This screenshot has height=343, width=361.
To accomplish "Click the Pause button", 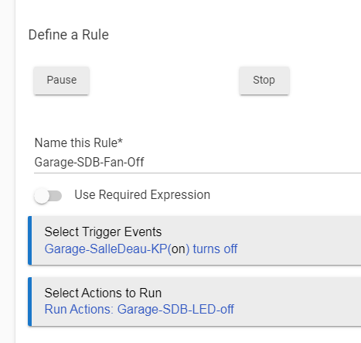I will (61, 81).
